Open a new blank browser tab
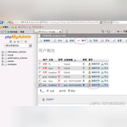 65,32
